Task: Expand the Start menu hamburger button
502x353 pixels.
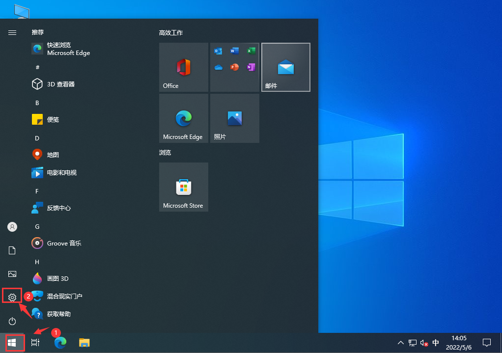Action: click(12, 32)
